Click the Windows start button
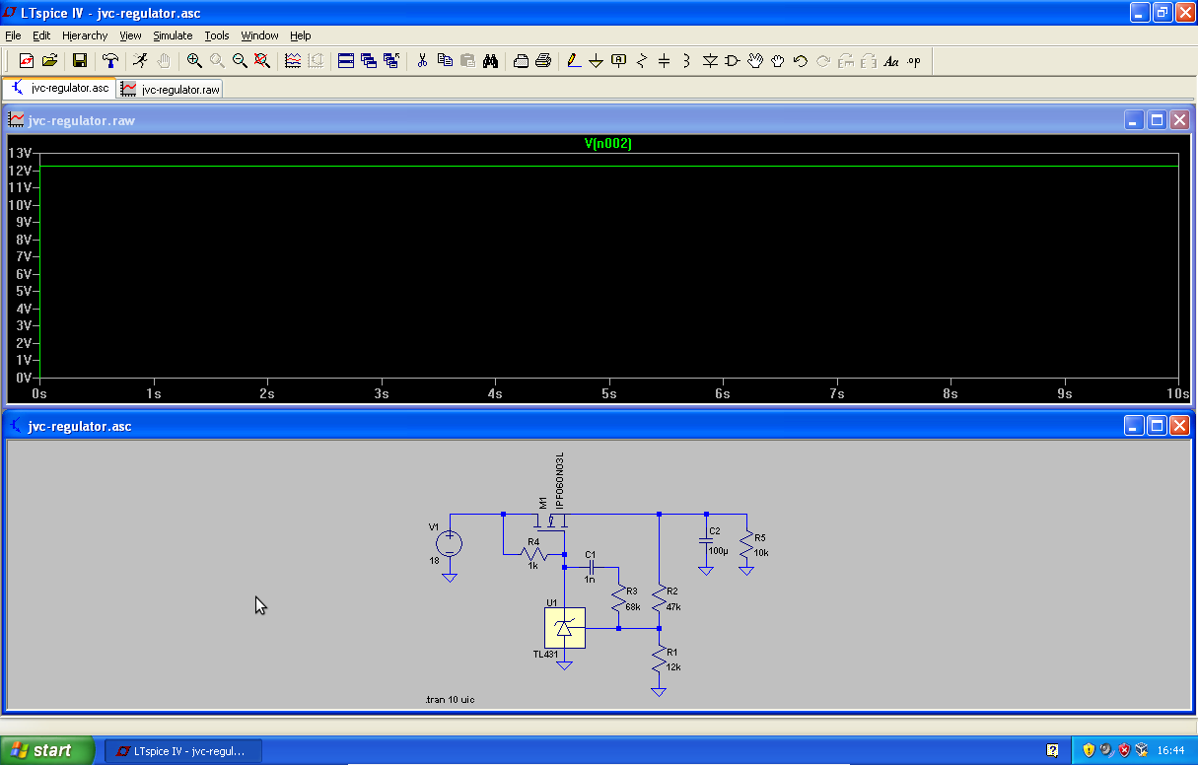Image resolution: width=1198 pixels, height=765 pixels. (x=47, y=750)
